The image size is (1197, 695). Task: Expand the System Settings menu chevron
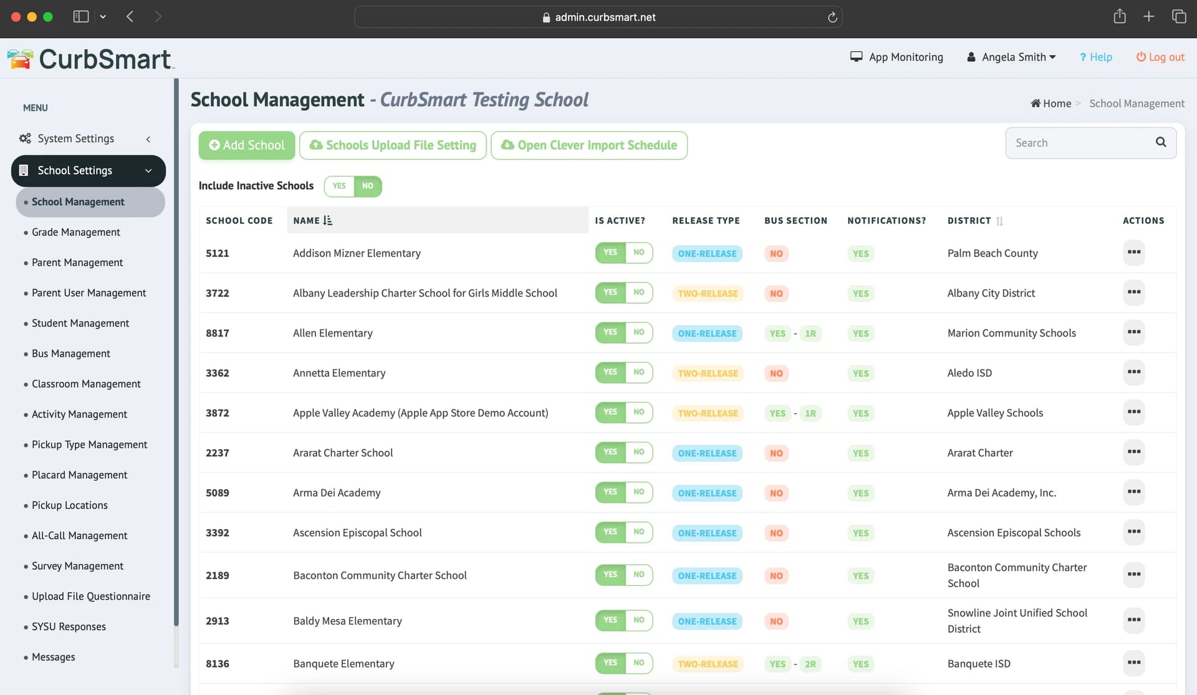pyautogui.click(x=148, y=139)
